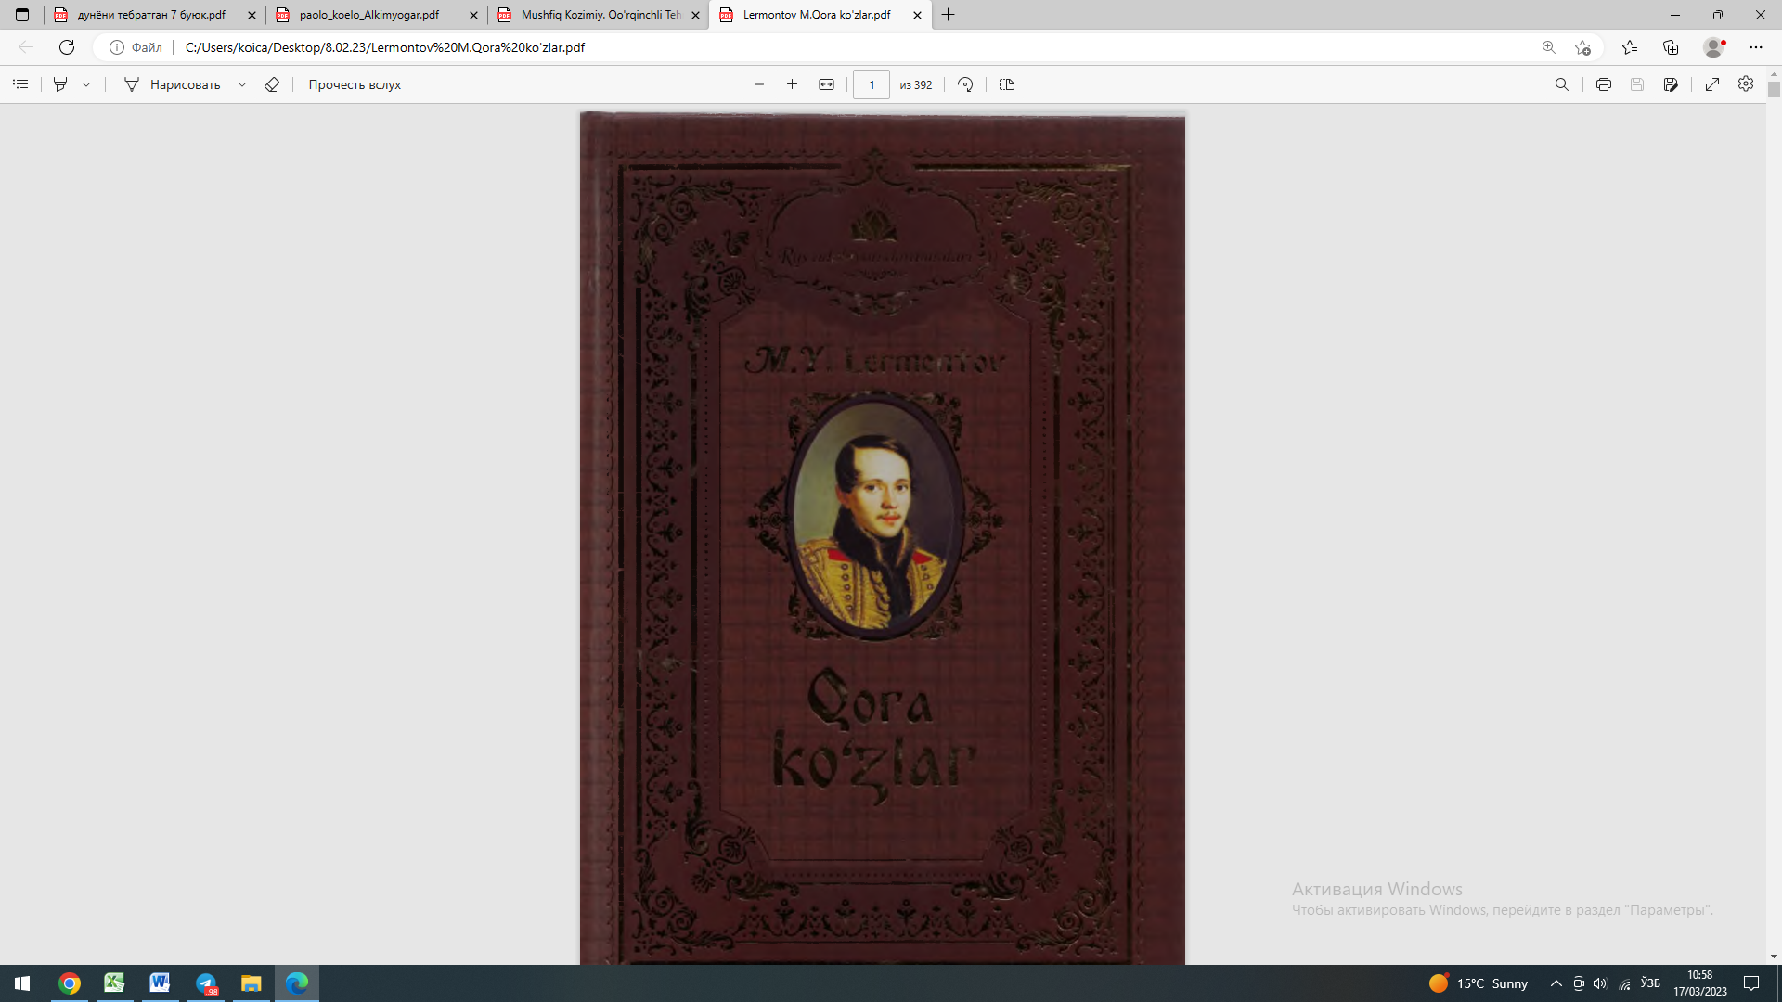1782x1002 pixels.
Task: Show hidden system tray icons
Action: (x=1556, y=983)
